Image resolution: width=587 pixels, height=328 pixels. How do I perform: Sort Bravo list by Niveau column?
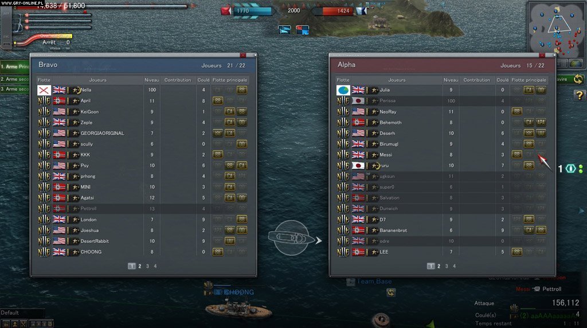click(x=151, y=80)
